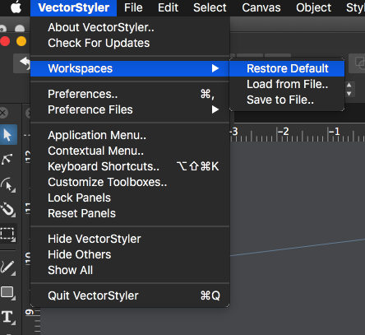Select the dashed rectangle Marquee tool
The width and height of the screenshot is (365, 335).
point(7,234)
